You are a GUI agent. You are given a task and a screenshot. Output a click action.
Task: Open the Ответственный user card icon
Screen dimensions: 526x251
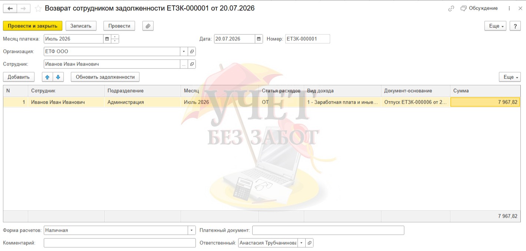310,243
